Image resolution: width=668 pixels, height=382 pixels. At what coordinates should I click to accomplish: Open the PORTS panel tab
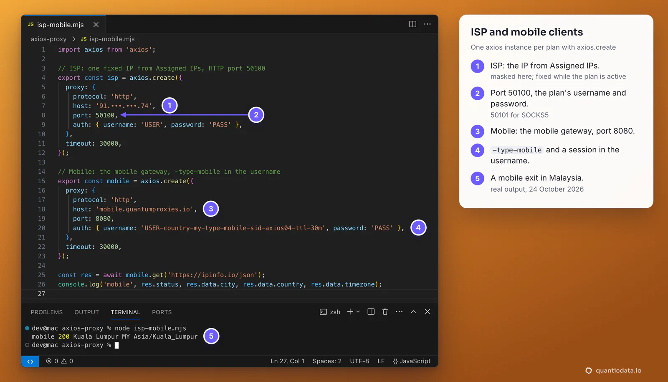(162, 312)
